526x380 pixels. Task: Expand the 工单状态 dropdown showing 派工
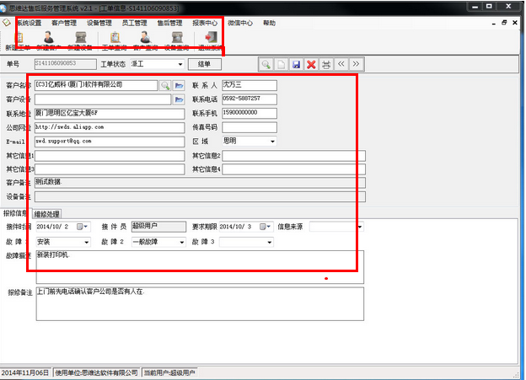pos(180,64)
